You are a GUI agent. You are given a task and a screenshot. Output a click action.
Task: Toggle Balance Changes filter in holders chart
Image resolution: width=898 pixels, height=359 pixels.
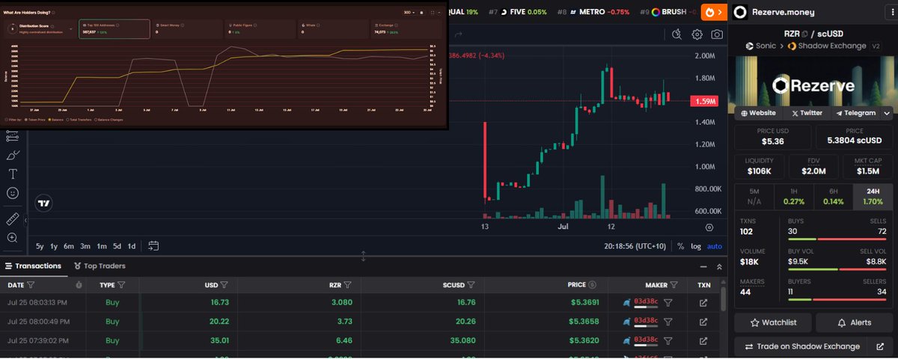pos(110,120)
